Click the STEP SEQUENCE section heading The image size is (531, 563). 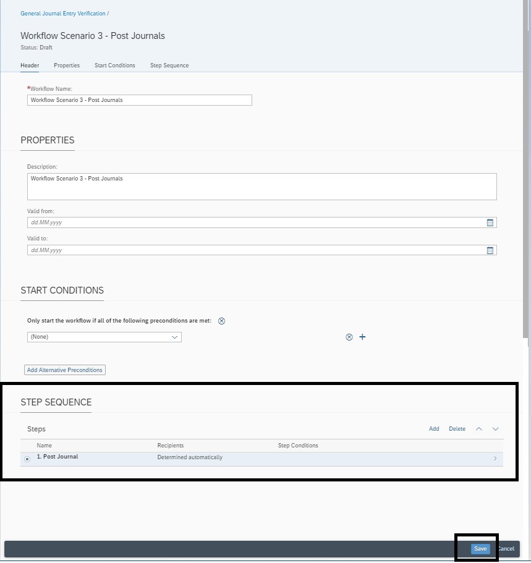56,402
